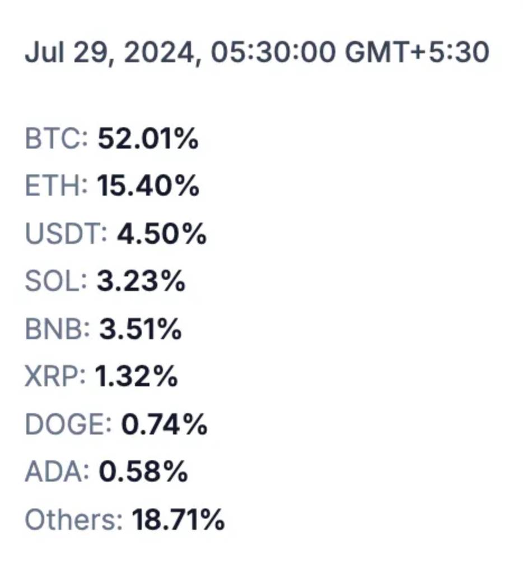Click the 3.23% SOL value

[141, 281]
